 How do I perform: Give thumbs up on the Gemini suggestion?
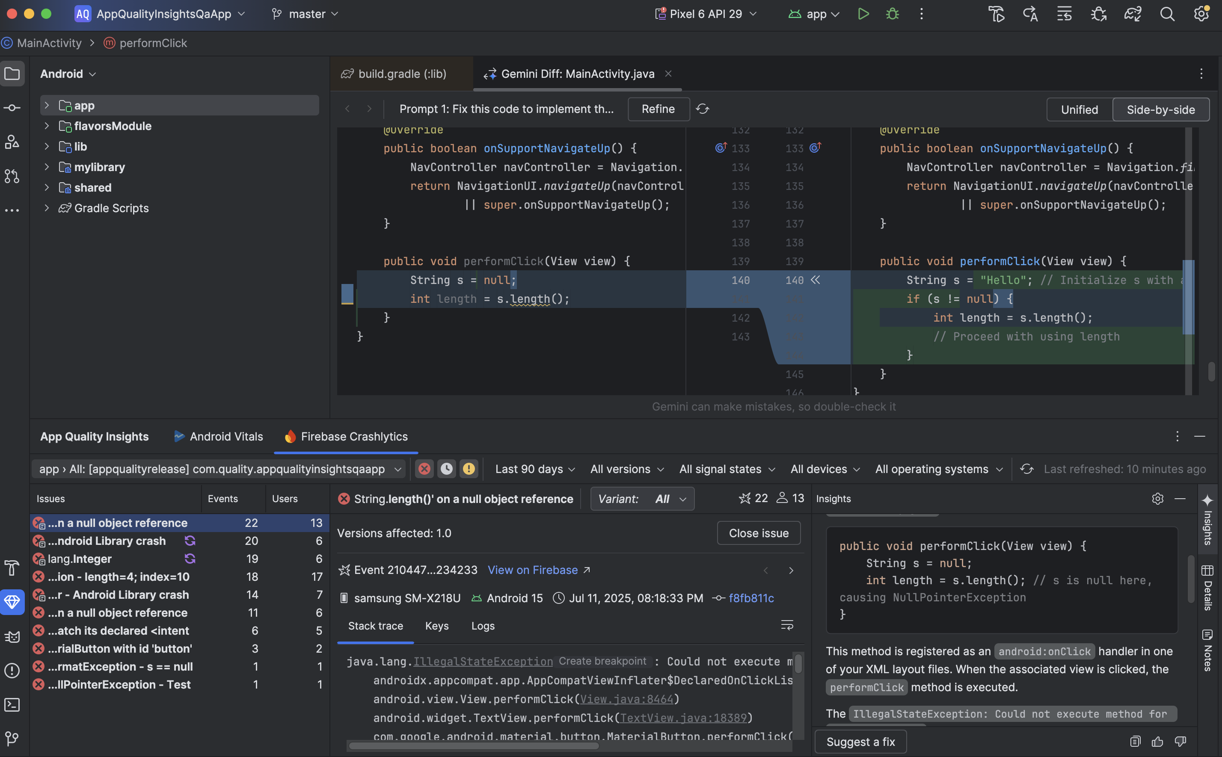(1157, 742)
